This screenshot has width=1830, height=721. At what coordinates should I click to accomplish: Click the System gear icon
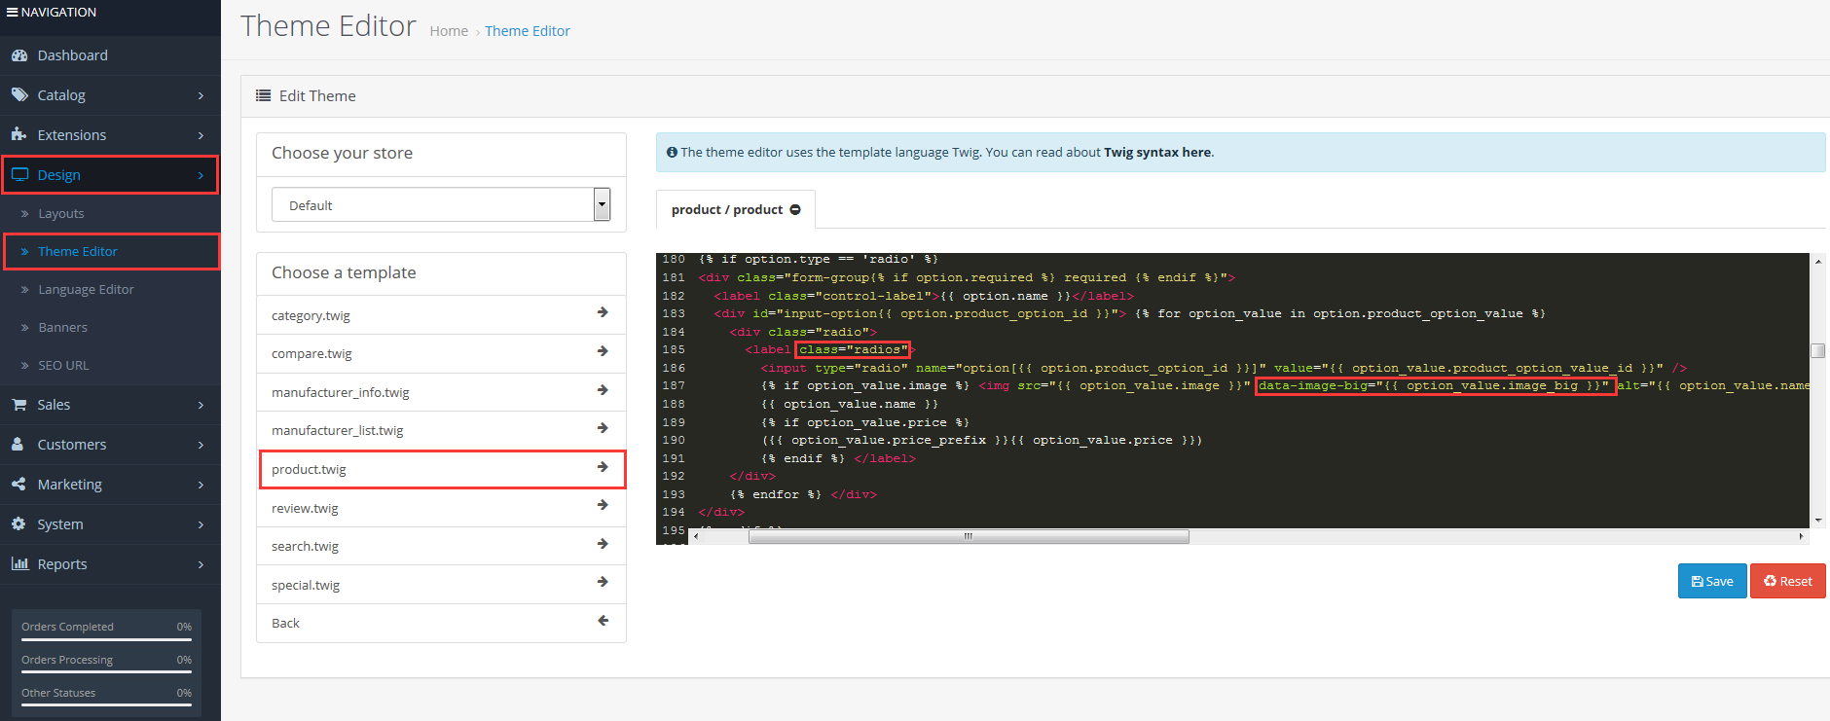[18, 523]
